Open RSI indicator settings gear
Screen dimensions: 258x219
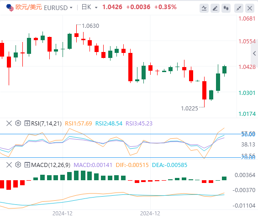pyautogui.click(x=18, y=123)
